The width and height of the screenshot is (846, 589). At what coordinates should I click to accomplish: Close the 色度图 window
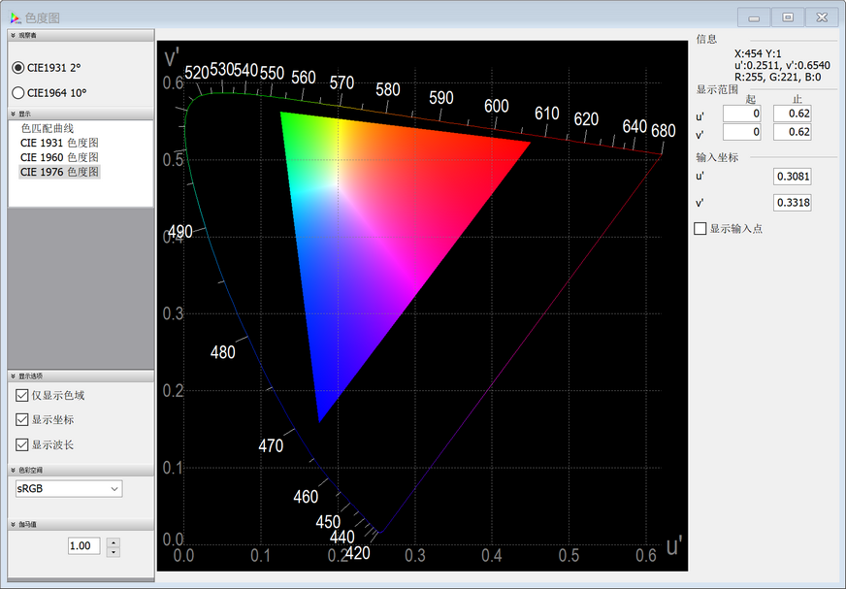pos(822,17)
